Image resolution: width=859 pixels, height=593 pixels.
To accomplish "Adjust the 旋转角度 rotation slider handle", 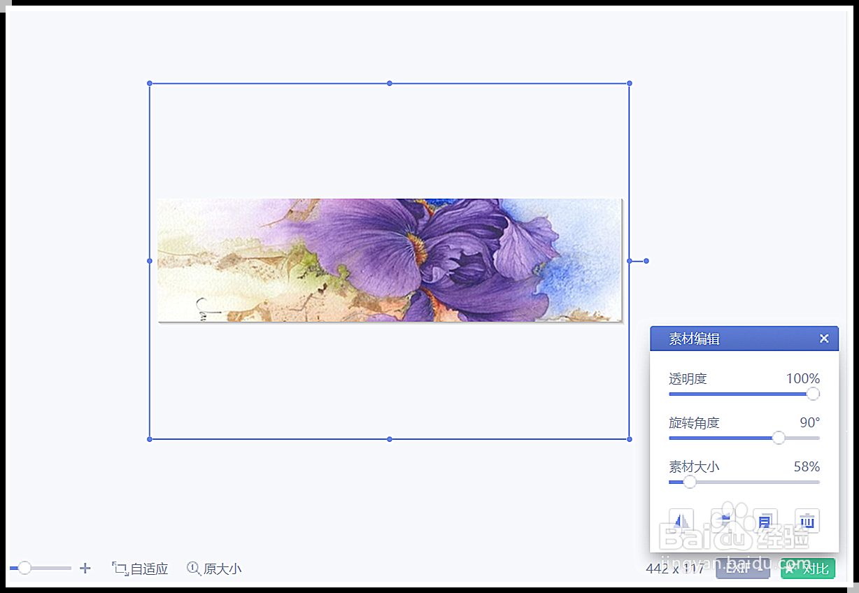I will [779, 438].
